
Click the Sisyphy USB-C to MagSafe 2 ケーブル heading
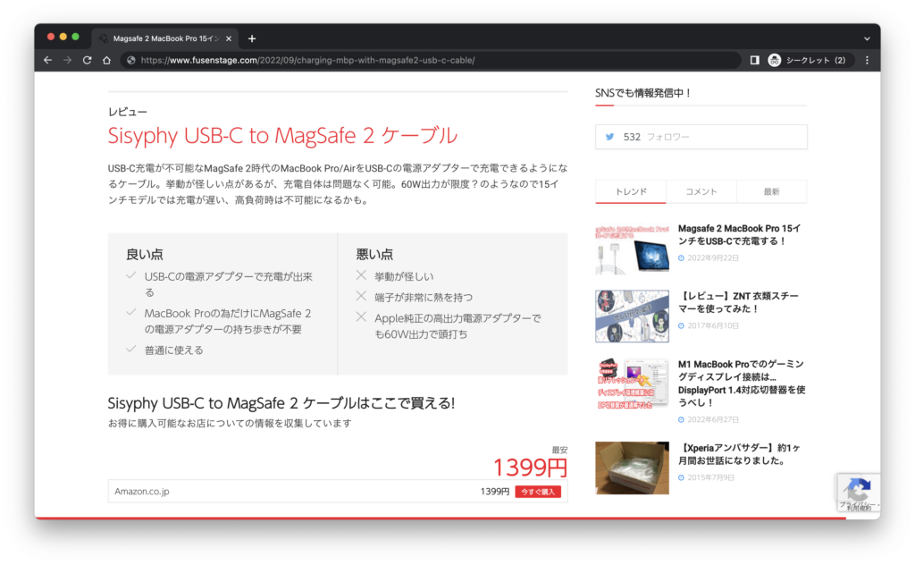coord(282,135)
